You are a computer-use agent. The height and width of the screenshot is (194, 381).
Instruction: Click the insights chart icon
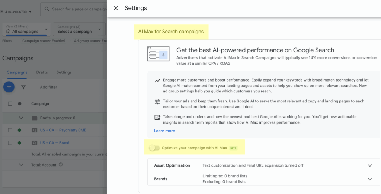pos(157,118)
